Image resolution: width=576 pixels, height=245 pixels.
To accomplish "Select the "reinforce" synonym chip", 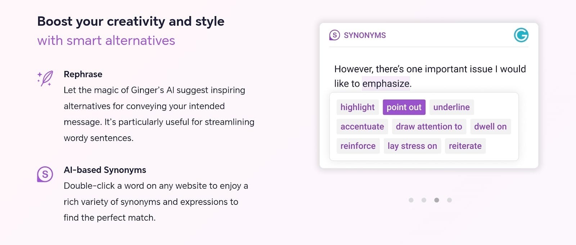I will 358,146.
